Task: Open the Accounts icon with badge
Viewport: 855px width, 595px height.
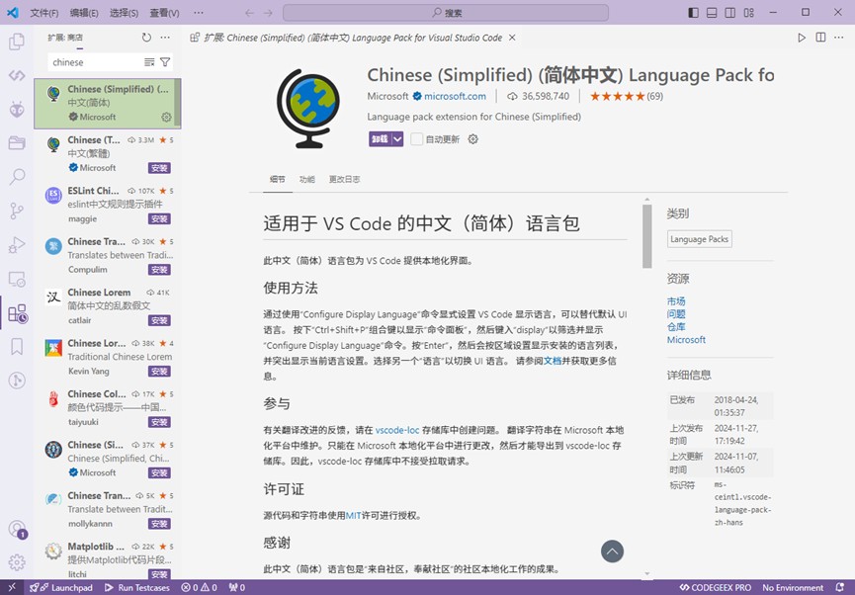Action: [17, 529]
